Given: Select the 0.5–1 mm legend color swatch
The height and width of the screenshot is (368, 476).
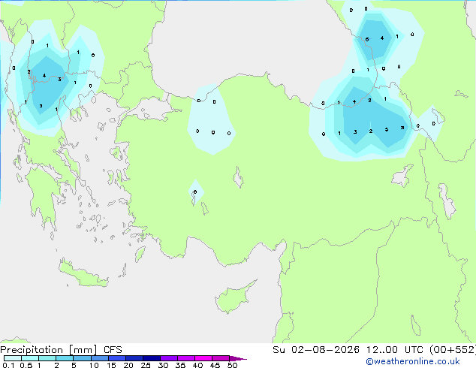Looking at the screenshot, I should click(30, 358).
